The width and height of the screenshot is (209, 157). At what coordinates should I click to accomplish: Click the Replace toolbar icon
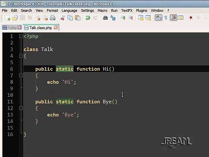click(x=113, y=18)
